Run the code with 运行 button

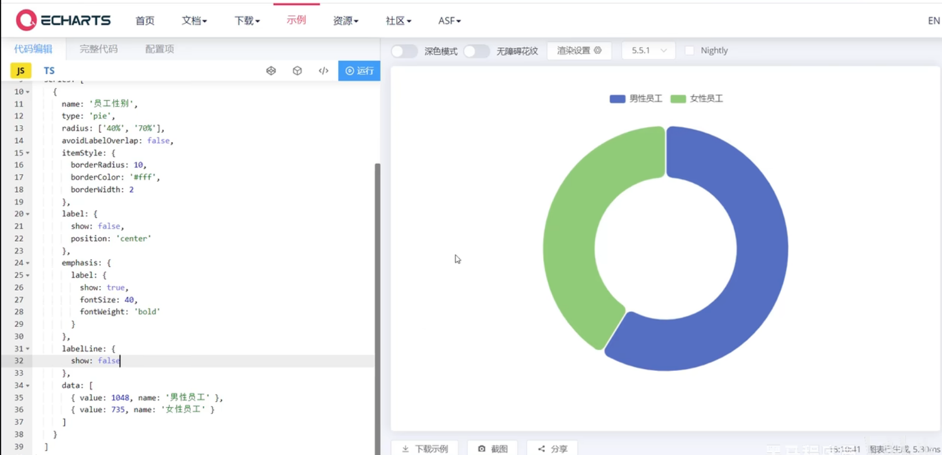(x=359, y=71)
